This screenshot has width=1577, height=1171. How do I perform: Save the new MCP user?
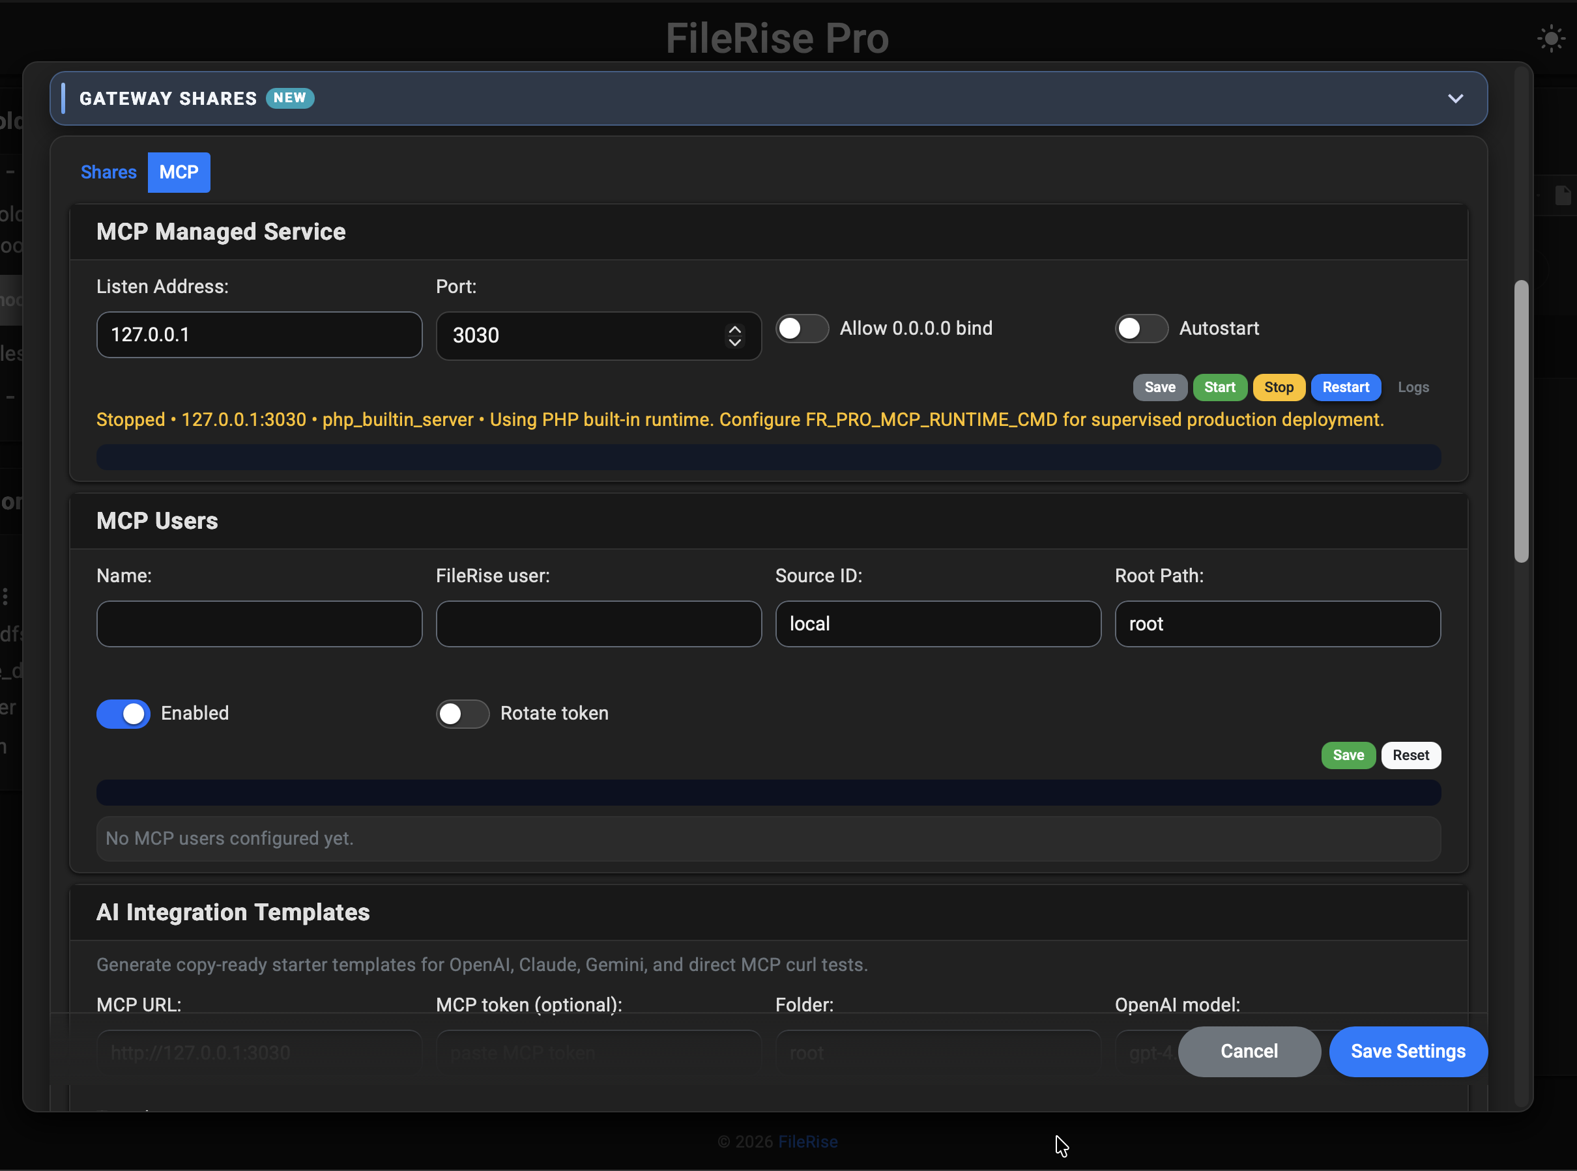coord(1348,755)
